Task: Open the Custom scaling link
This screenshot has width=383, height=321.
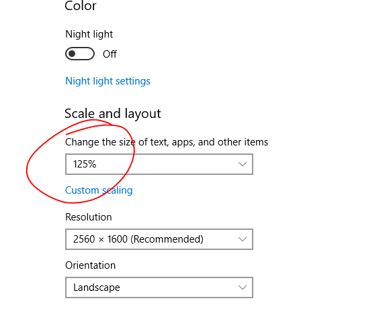Action: coord(99,190)
